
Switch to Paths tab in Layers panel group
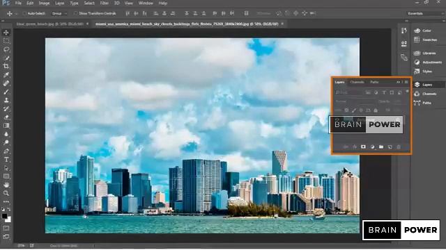pos(374,82)
